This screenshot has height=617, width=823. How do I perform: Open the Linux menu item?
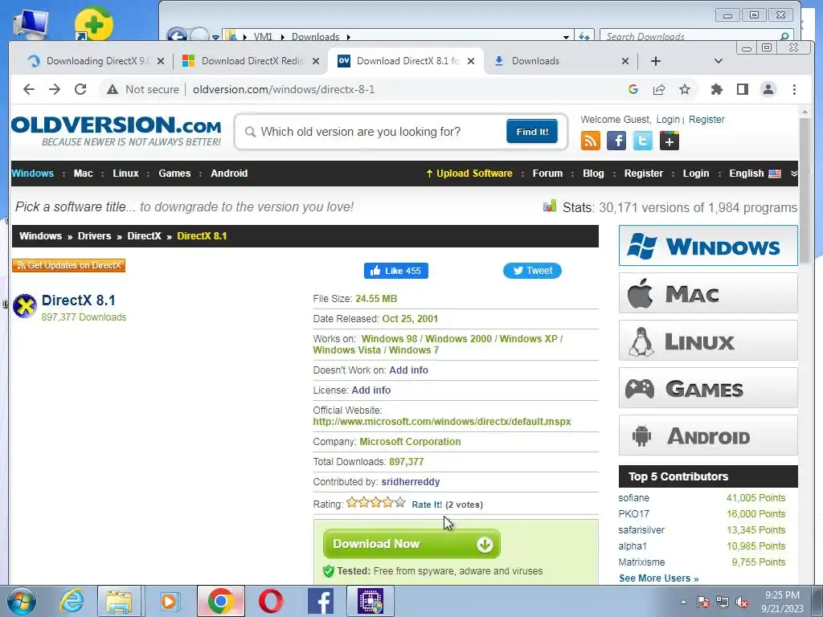coord(125,174)
